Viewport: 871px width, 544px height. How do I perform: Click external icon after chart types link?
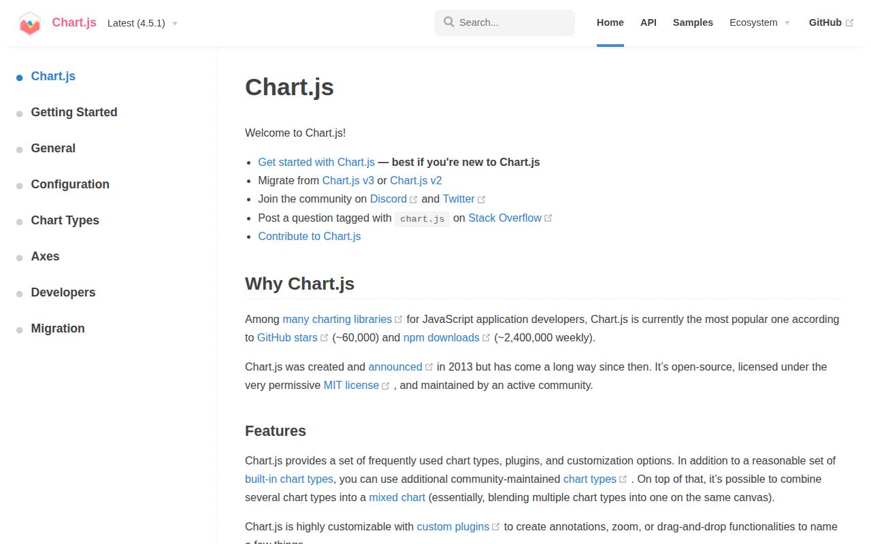click(623, 479)
